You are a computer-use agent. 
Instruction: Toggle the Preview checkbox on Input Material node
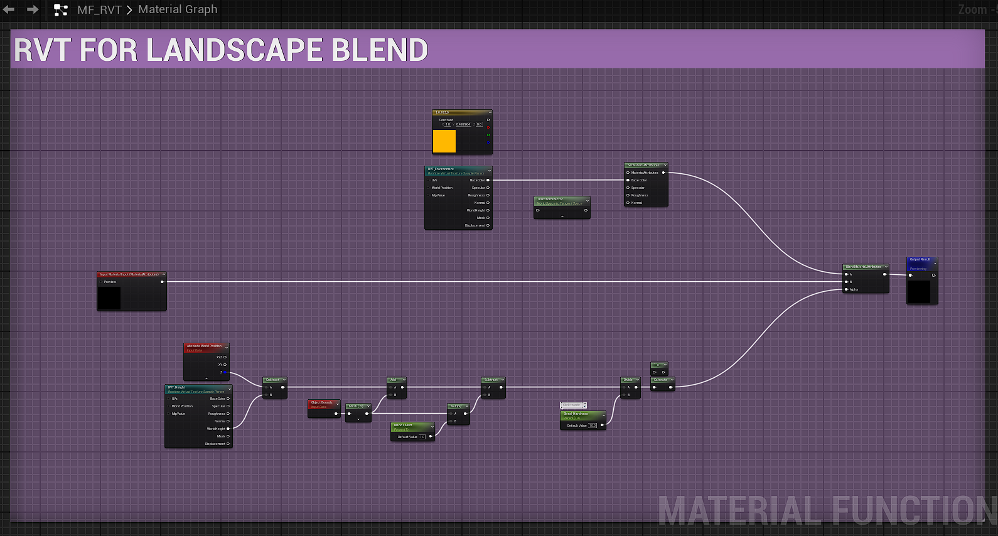click(101, 282)
